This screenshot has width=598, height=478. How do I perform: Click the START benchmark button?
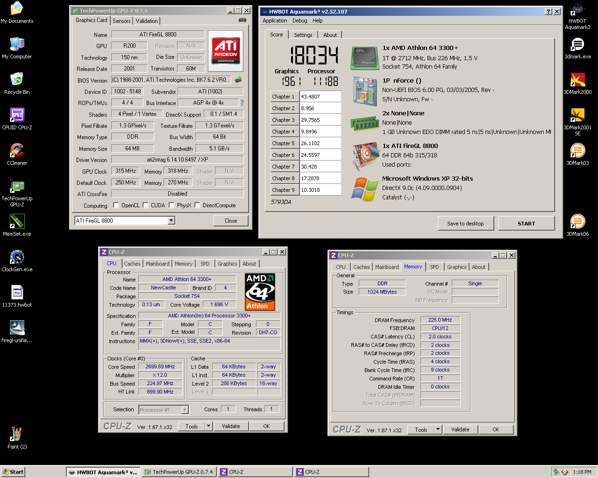pyautogui.click(x=527, y=224)
